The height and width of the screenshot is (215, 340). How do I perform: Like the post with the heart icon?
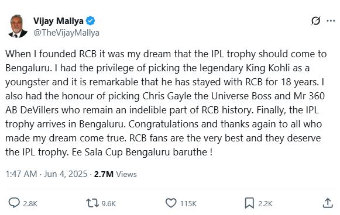[171, 203]
